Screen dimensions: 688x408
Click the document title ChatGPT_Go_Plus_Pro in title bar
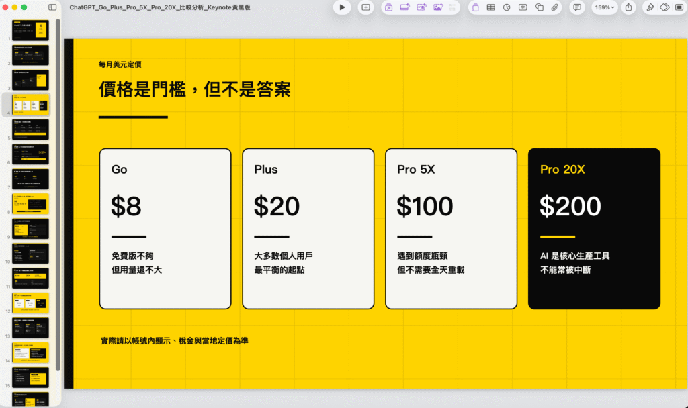point(160,7)
